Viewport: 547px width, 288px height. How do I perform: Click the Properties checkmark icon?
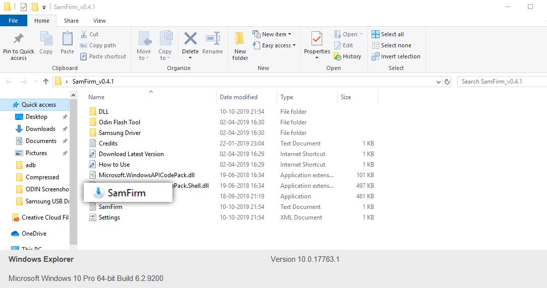(317, 39)
